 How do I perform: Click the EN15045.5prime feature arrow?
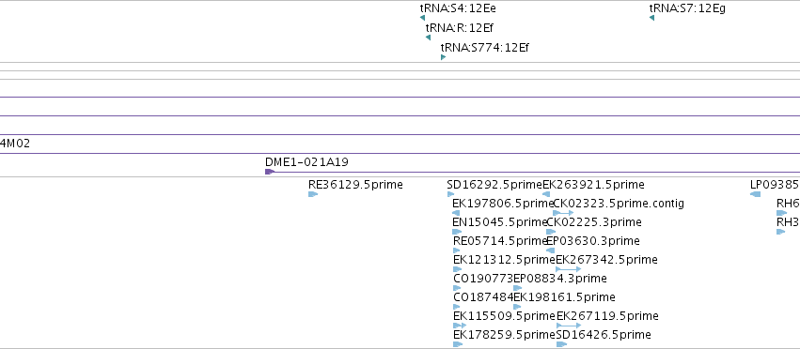[457, 232]
